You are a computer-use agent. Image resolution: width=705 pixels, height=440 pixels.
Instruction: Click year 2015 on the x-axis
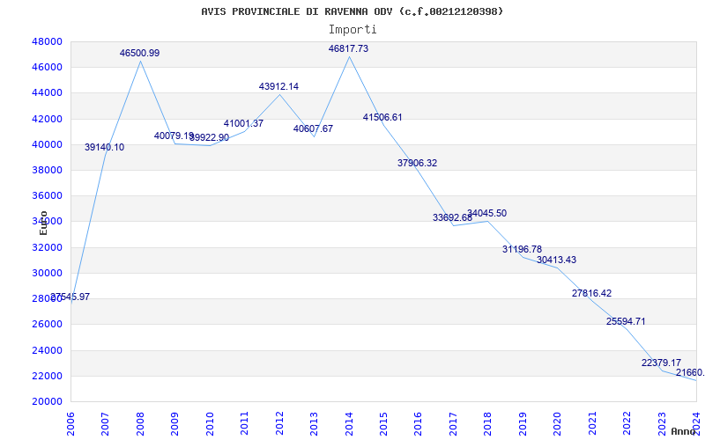coord(383,423)
